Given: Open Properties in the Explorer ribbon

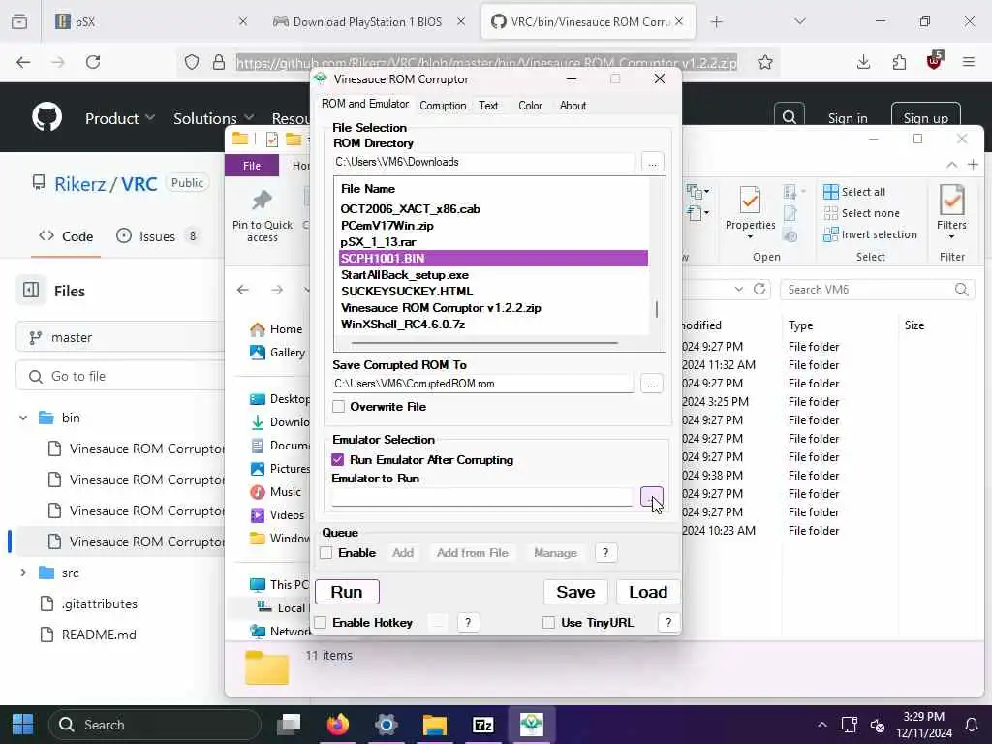Looking at the screenshot, I should click(x=751, y=214).
